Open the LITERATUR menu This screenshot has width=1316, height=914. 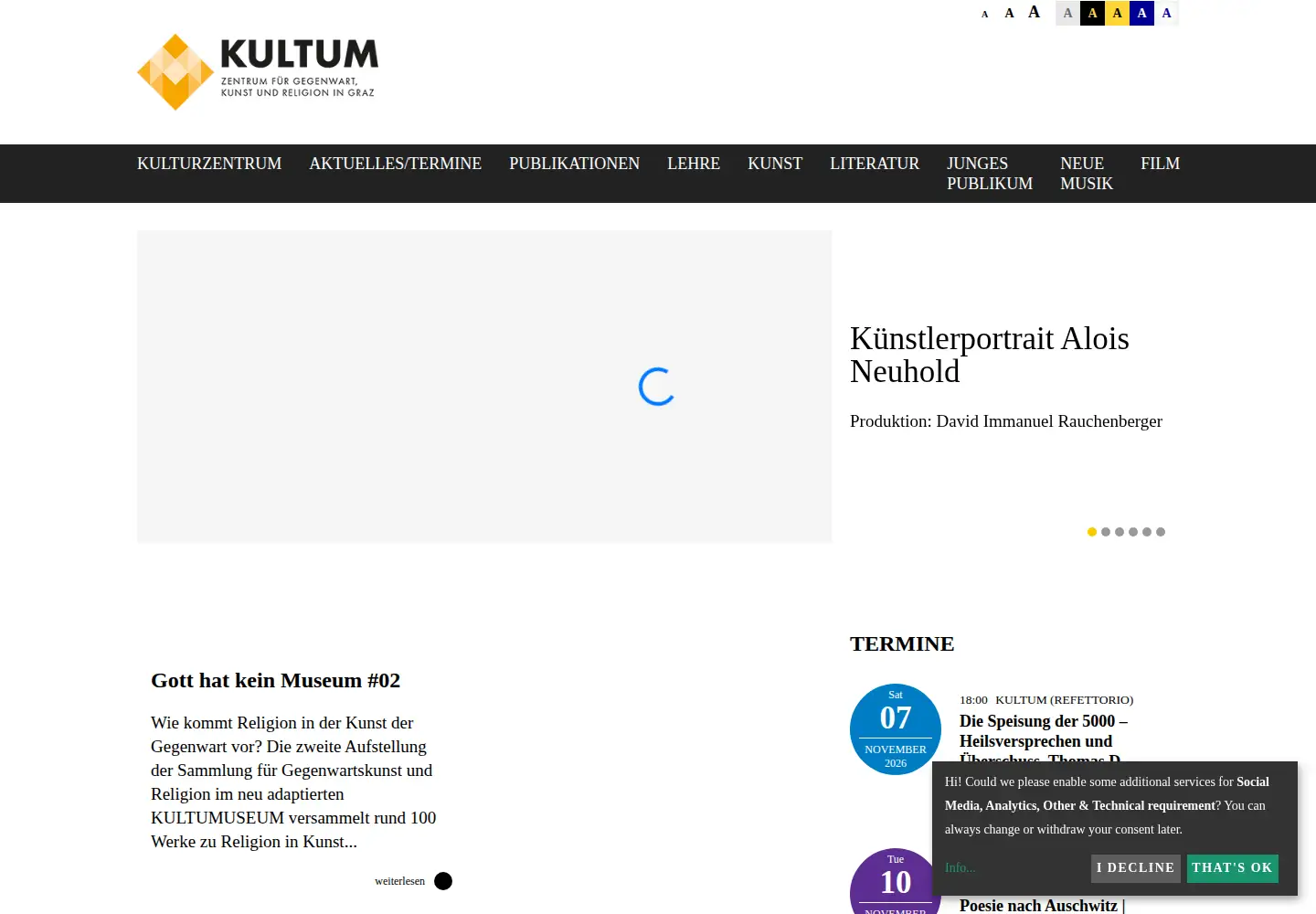875,164
